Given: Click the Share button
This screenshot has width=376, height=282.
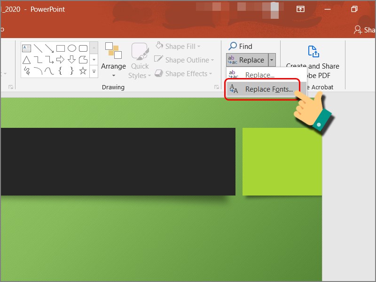Looking at the screenshot, I should [365, 30].
